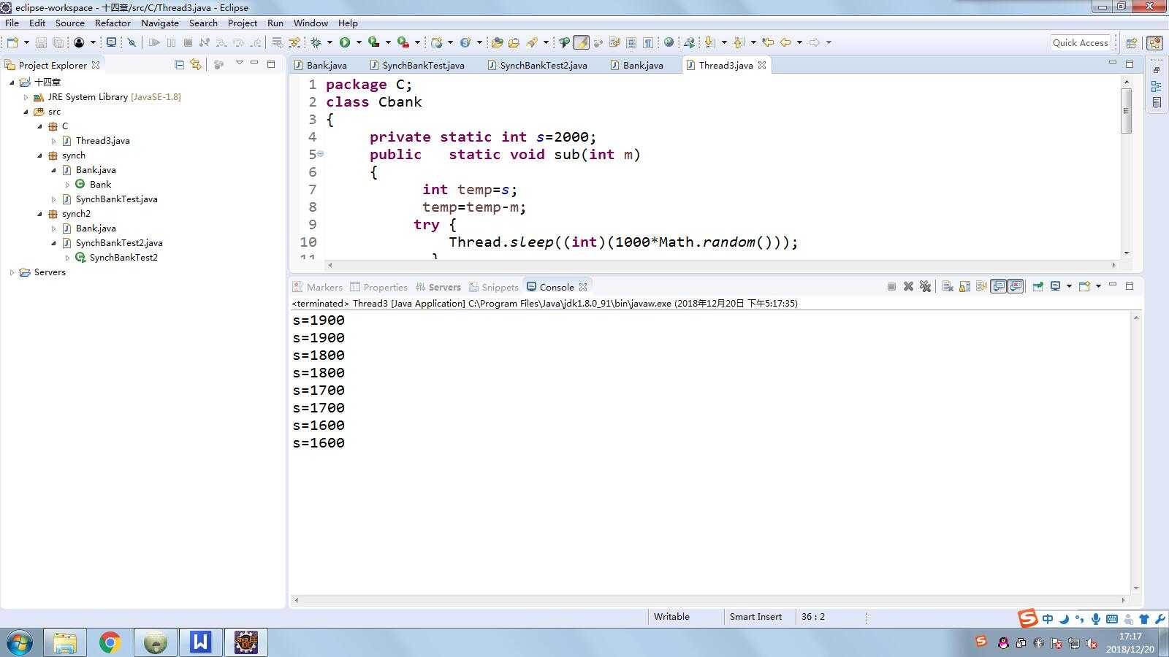
Task: Click Next Annotation down arrow icon
Action: [x=709, y=42]
